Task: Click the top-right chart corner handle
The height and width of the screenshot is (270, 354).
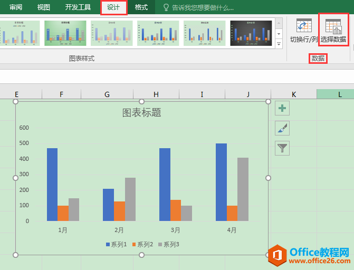Action: pyautogui.click(x=268, y=102)
